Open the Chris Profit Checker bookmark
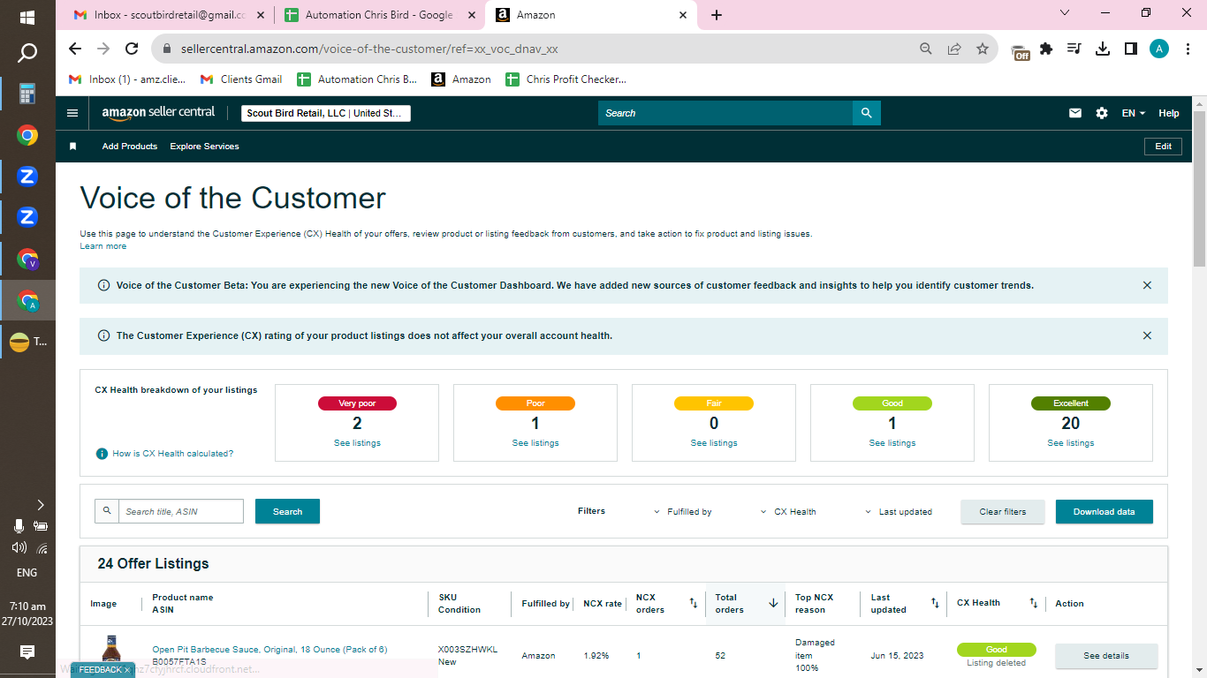The height and width of the screenshot is (678, 1207). coord(566,79)
